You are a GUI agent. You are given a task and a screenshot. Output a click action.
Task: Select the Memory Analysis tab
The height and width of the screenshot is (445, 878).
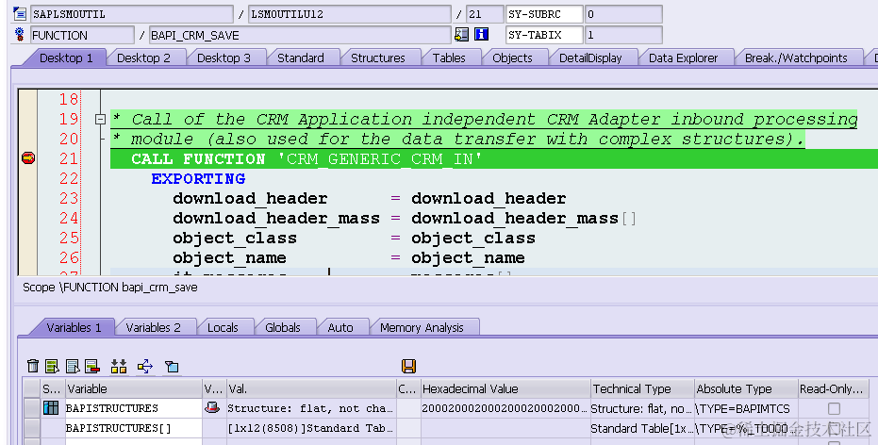coord(422,327)
